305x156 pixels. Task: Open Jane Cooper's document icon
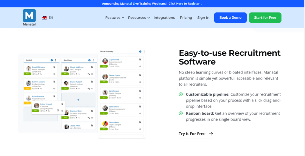(x=140, y=91)
